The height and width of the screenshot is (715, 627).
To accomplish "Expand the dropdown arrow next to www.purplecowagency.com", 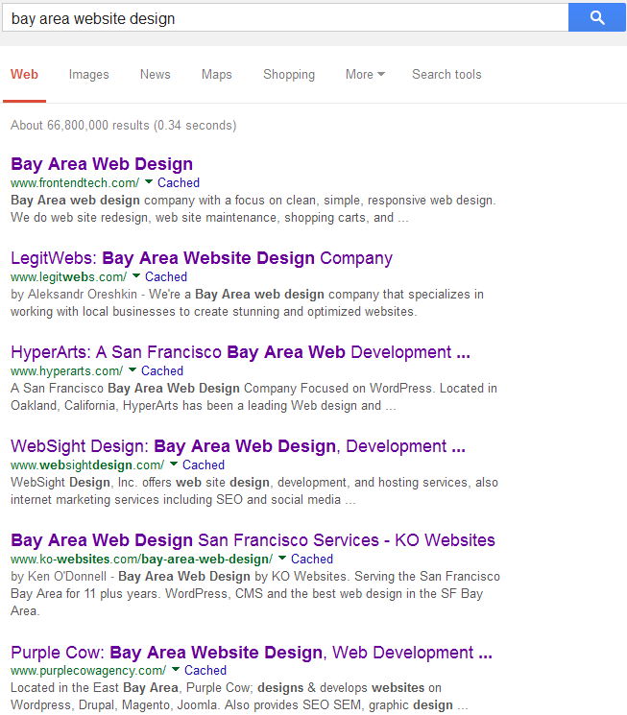I will click(176, 669).
